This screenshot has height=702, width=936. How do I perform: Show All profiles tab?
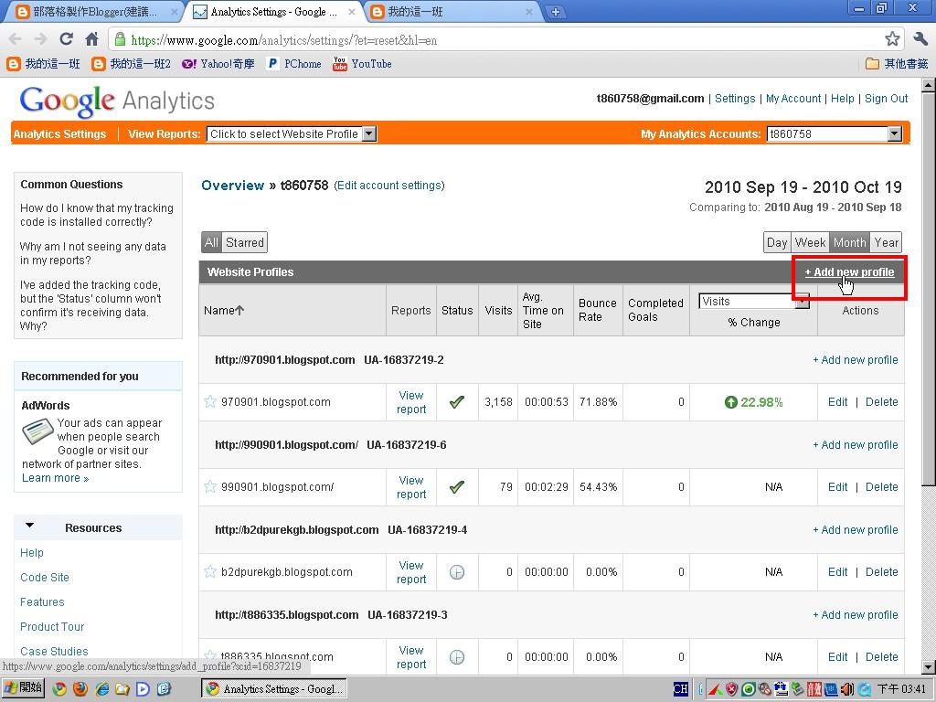(211, 242)
